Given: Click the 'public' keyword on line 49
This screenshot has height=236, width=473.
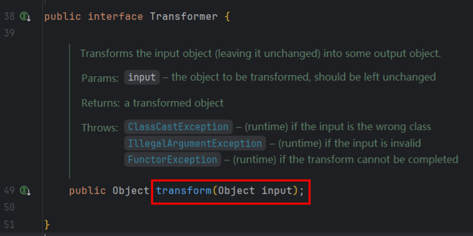Looking at the screenshot, I should (88, 191).
